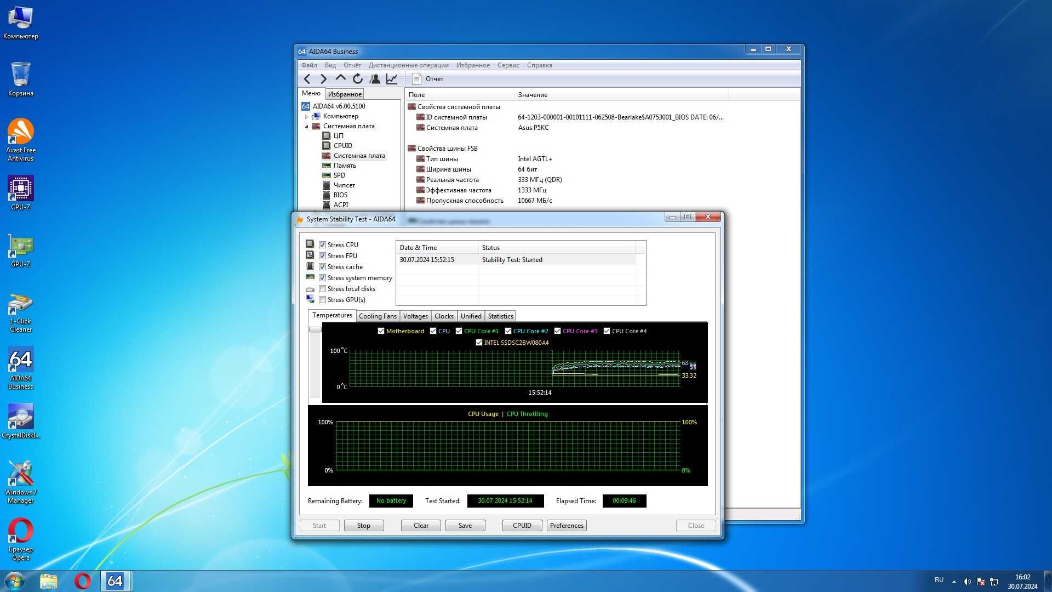Click the RU language indicator

(939, 580)
